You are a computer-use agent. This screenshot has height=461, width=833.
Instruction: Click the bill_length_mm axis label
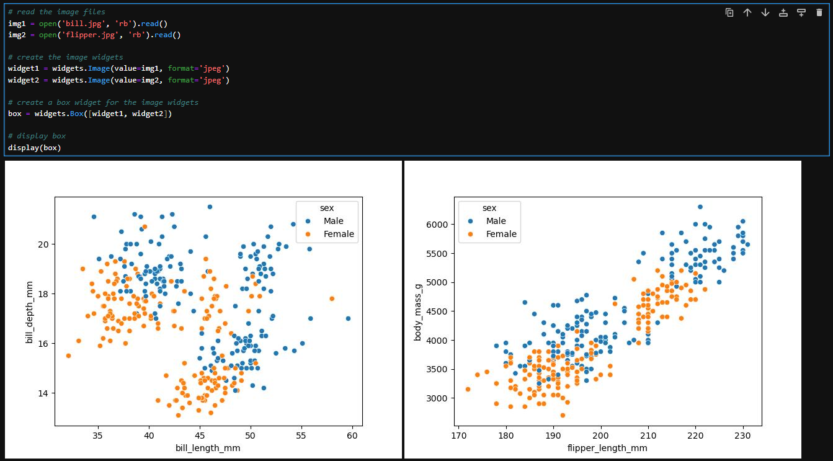[x=209, y=447]
